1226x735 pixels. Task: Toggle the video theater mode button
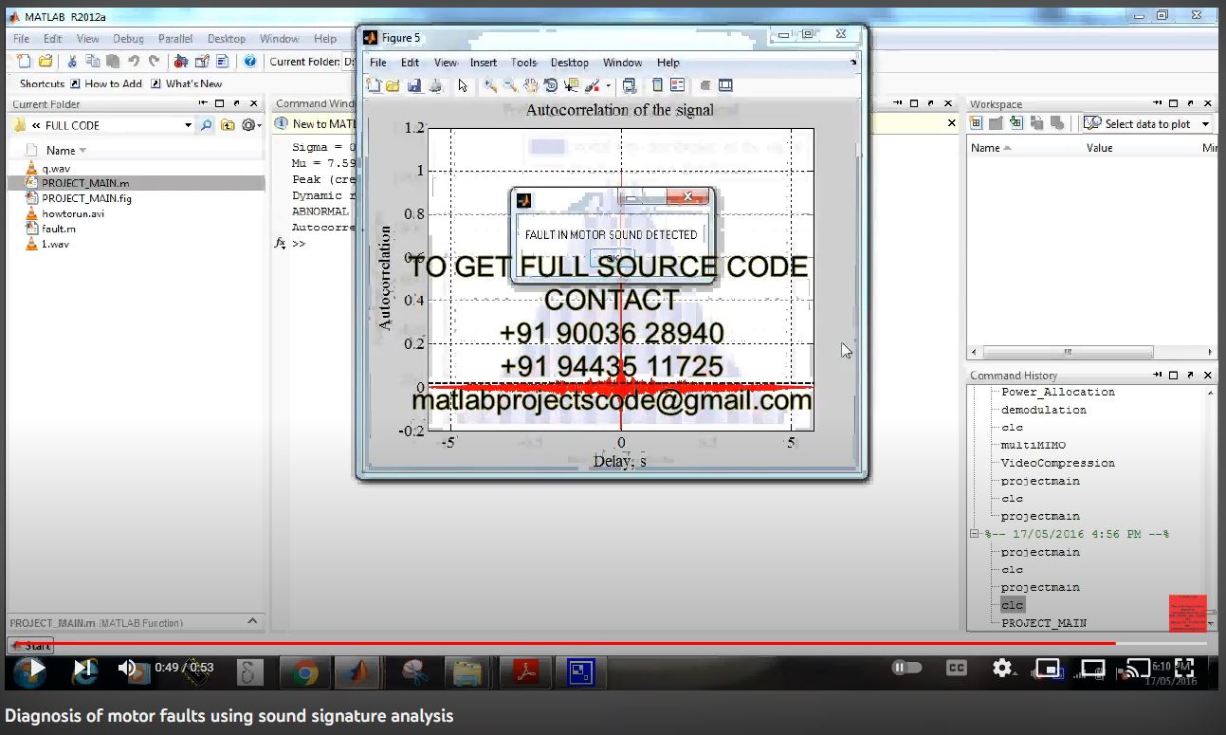(1092, 668)
